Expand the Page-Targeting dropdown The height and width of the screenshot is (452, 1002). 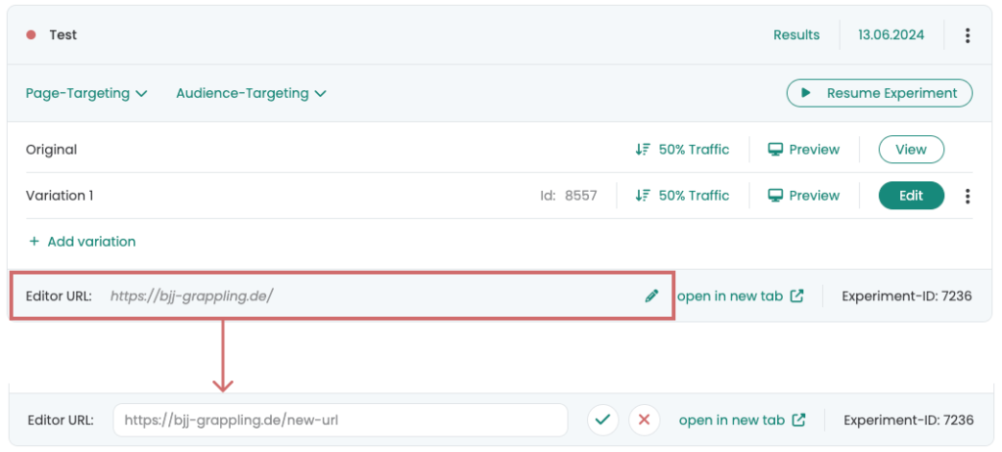(87, 93)
